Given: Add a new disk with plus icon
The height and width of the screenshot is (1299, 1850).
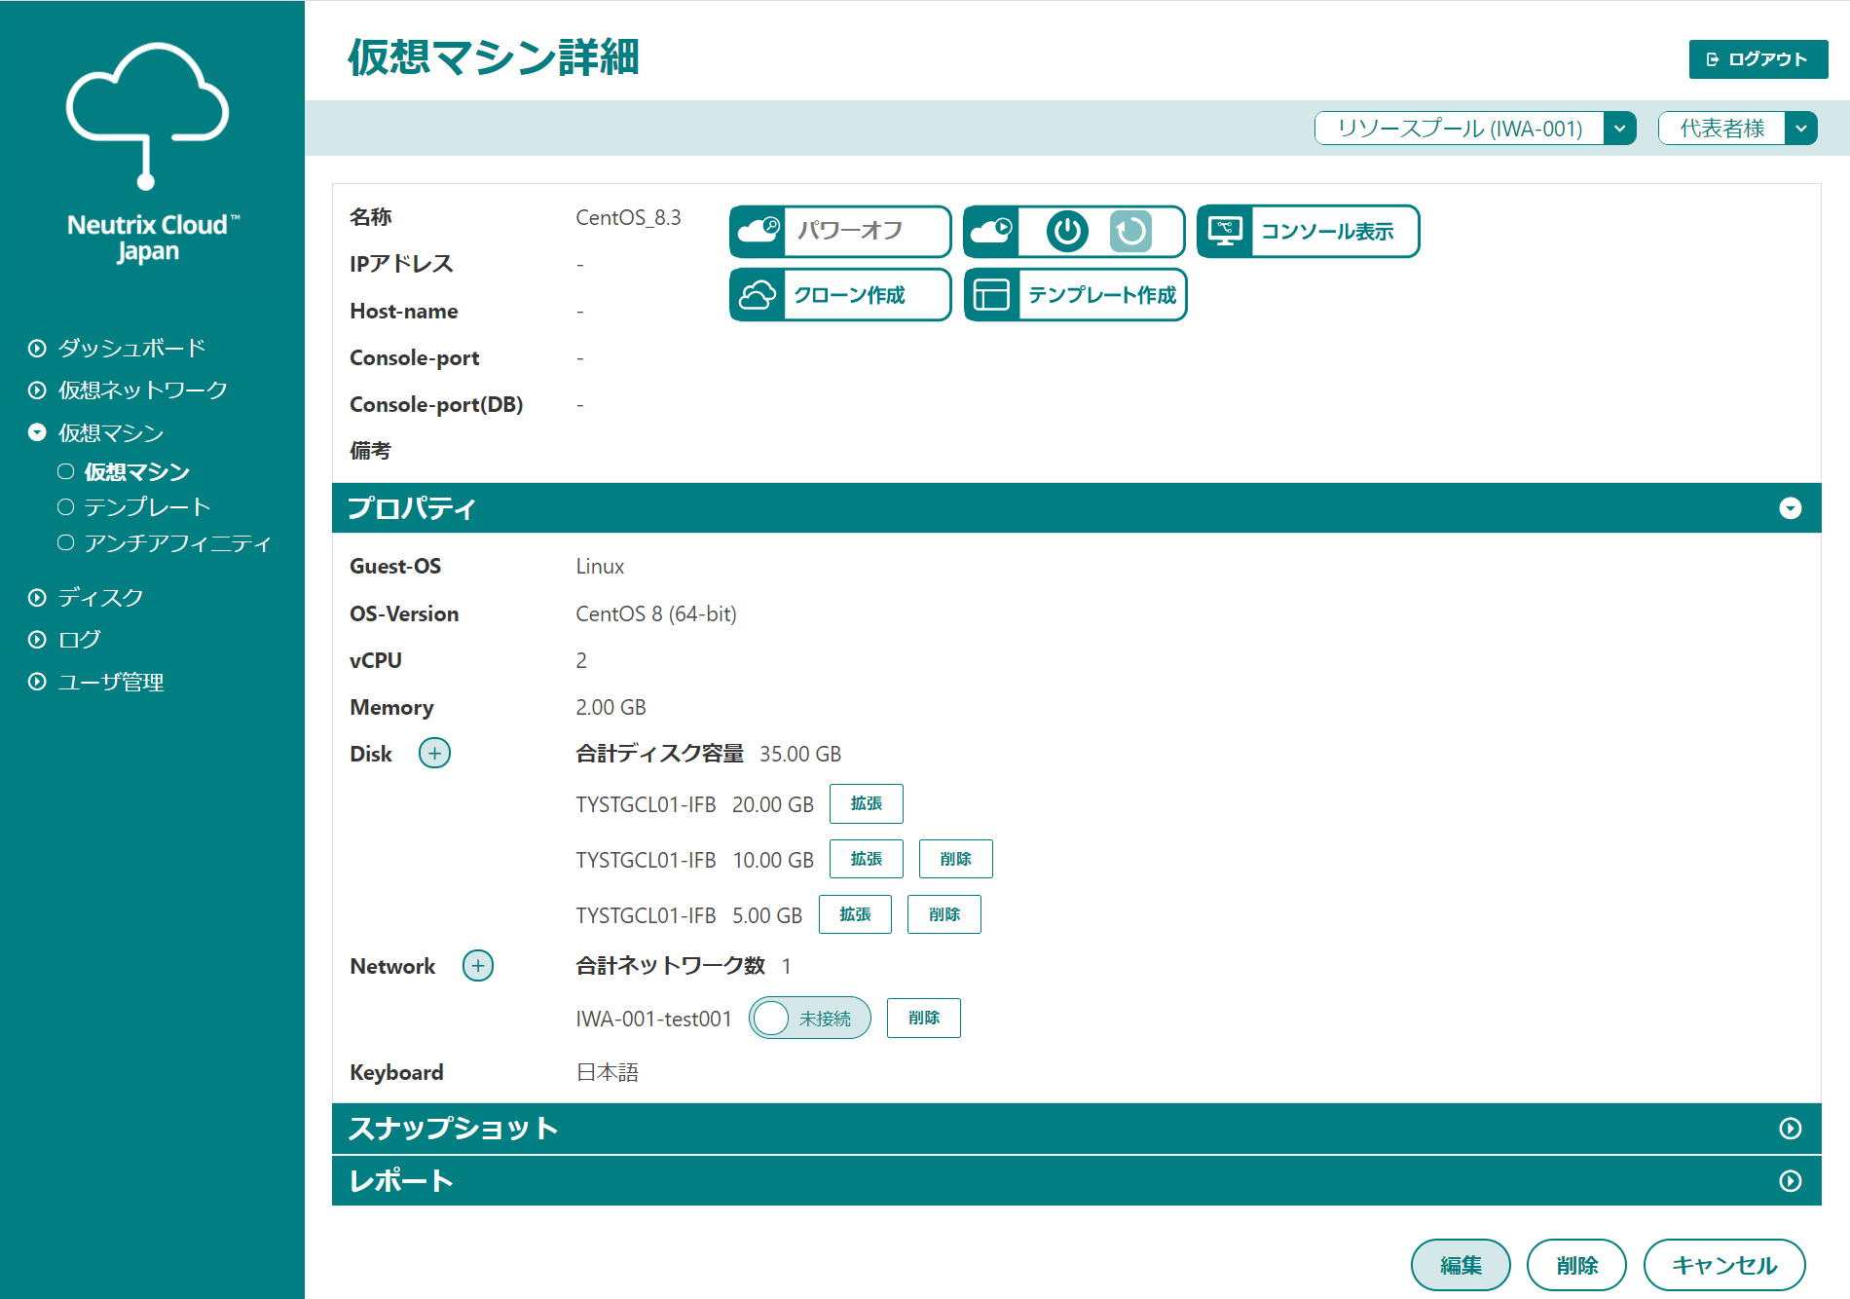Looking at the screenshot, I should tap(434, 753).
